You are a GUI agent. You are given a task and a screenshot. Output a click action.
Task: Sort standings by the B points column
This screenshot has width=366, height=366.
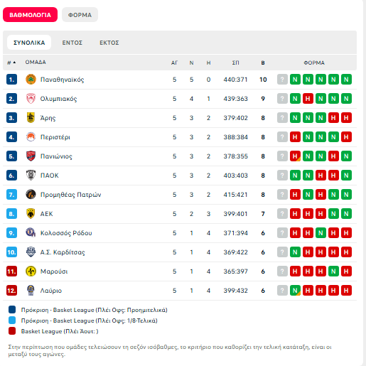tap(263, 63)
